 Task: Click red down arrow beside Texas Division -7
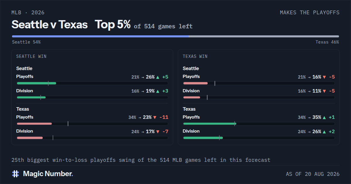(158, 132)
